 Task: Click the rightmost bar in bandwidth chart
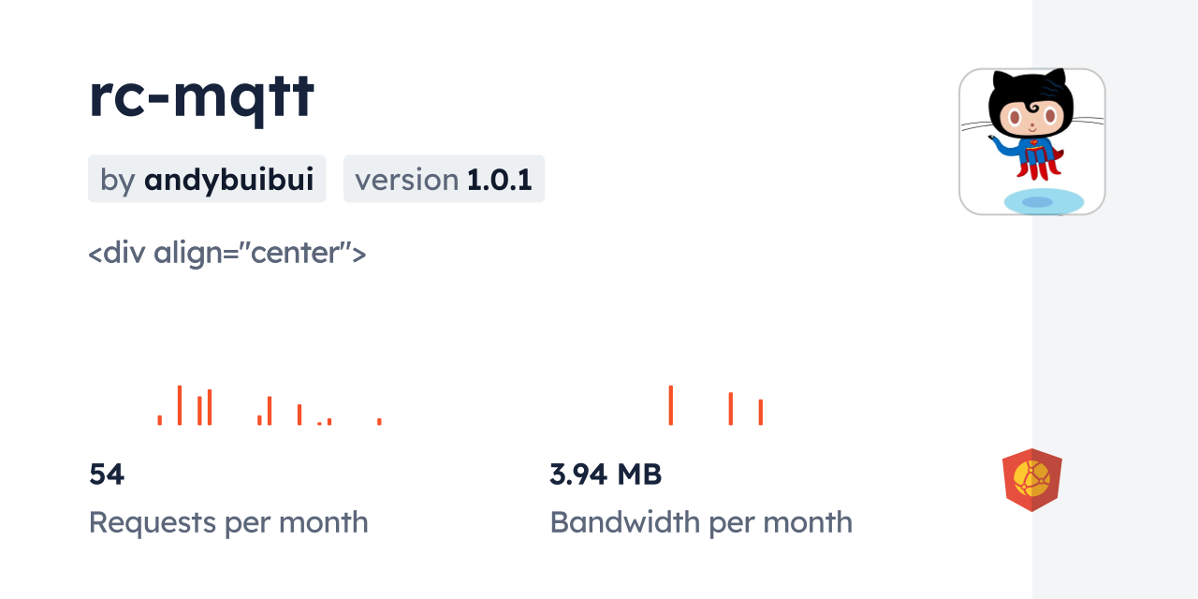click(x=761, y=413)
